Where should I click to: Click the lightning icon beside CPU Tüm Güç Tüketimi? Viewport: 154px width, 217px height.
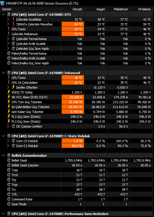click(x=9, y=102)
